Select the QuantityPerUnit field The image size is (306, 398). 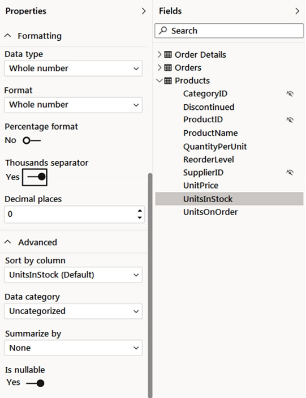point(215,147)
